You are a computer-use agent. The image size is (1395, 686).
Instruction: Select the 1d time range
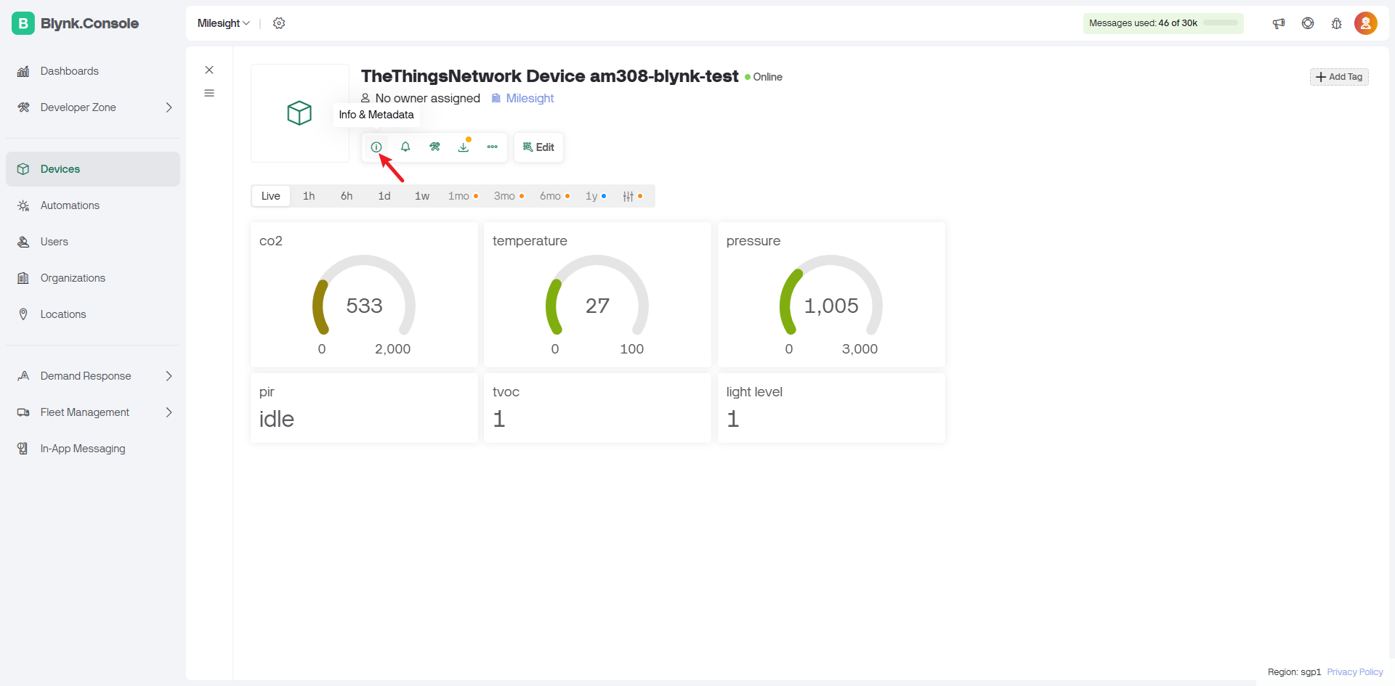pos(384,196)
